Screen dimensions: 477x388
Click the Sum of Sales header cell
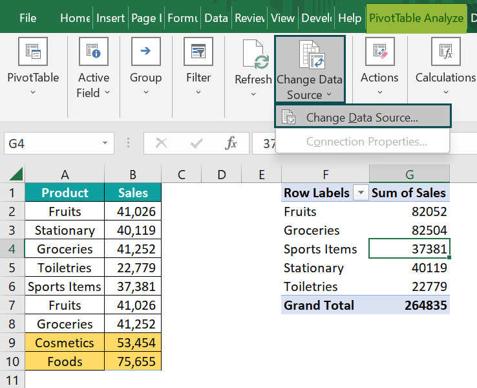(410, 193)
